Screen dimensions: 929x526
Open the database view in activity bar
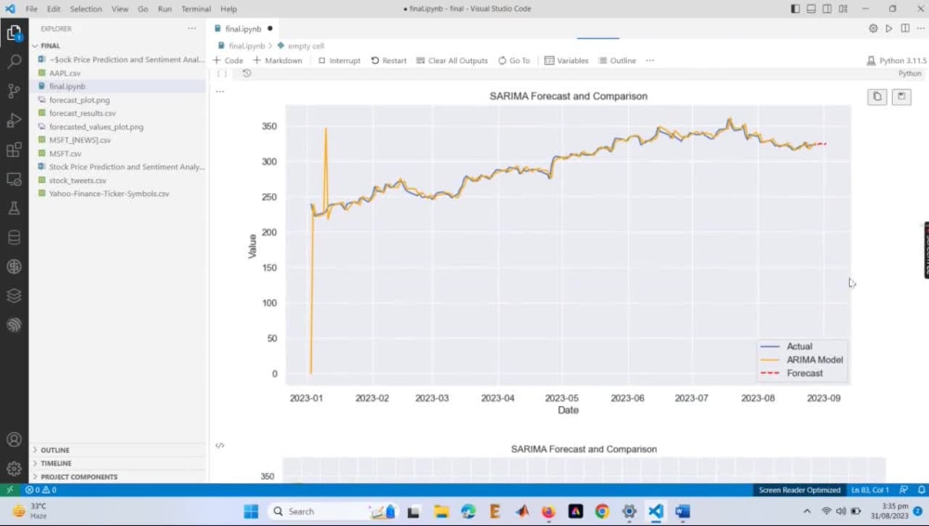pos(14,237)
